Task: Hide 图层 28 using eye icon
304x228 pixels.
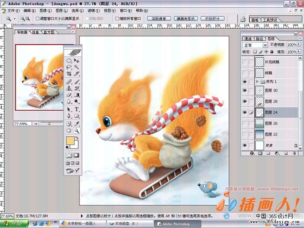Action: coord(245,101)
